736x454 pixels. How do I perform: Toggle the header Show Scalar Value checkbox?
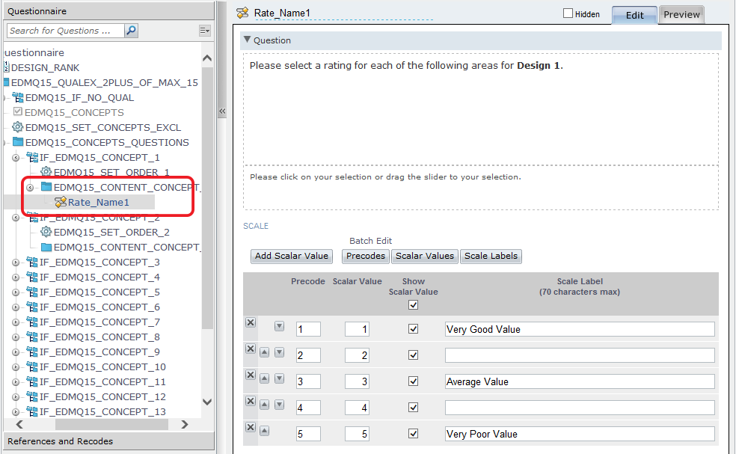coord(413,305)
